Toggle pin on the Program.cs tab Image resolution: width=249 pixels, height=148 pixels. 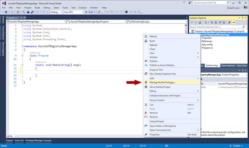21,17
